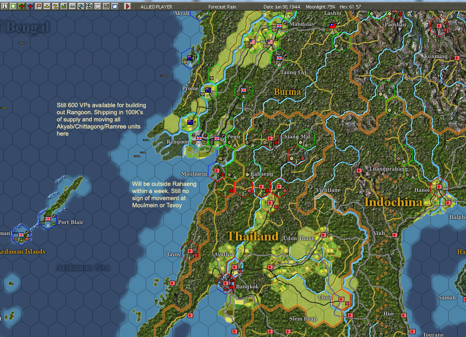The image size is (466, 337).
Task: Click the film reel replay icon
Action: (x=89, y=6)
